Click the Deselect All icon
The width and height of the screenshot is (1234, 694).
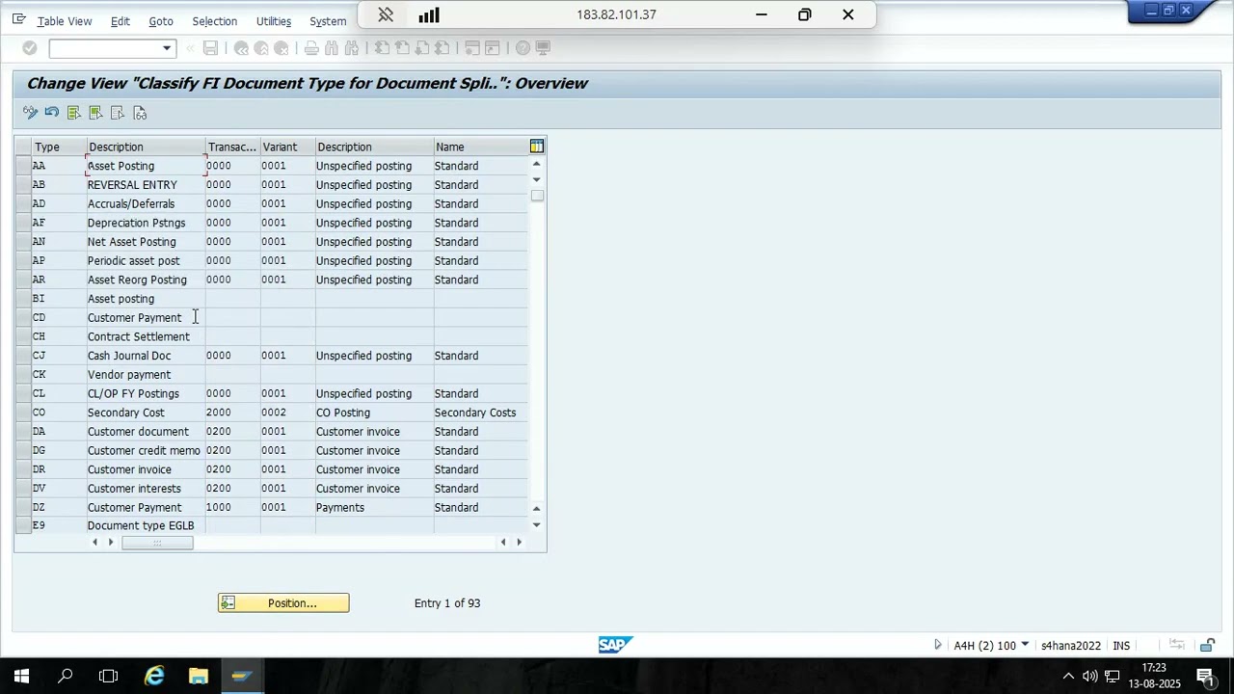[x=118, y=113]
